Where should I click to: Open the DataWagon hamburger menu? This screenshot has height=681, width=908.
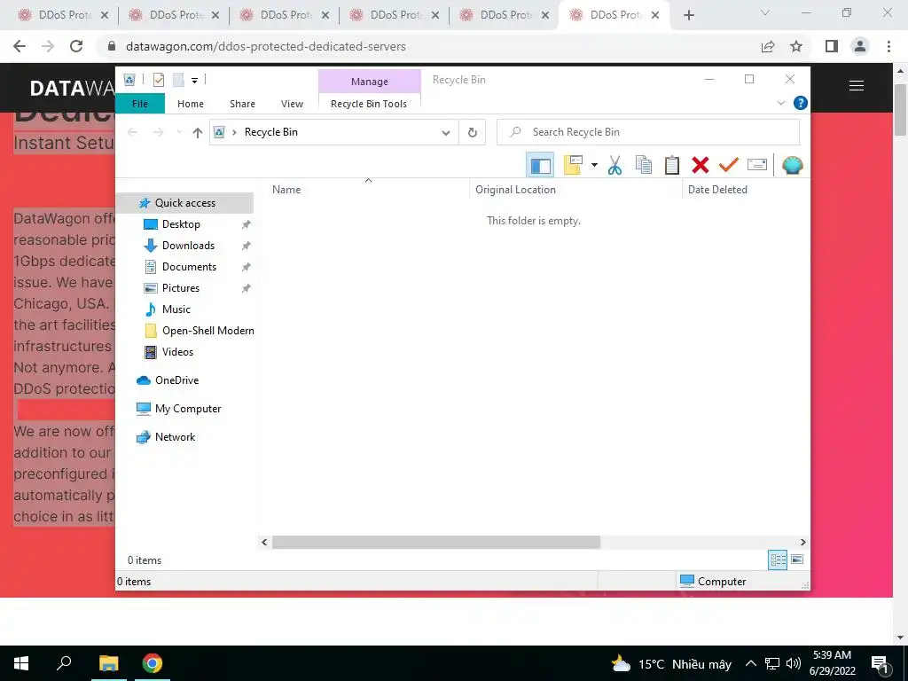(857, 86)
